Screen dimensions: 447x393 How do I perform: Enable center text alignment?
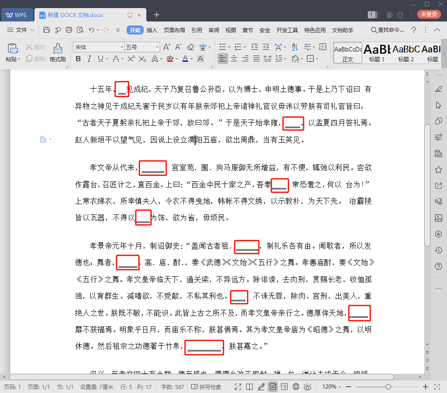click(234, 59)
